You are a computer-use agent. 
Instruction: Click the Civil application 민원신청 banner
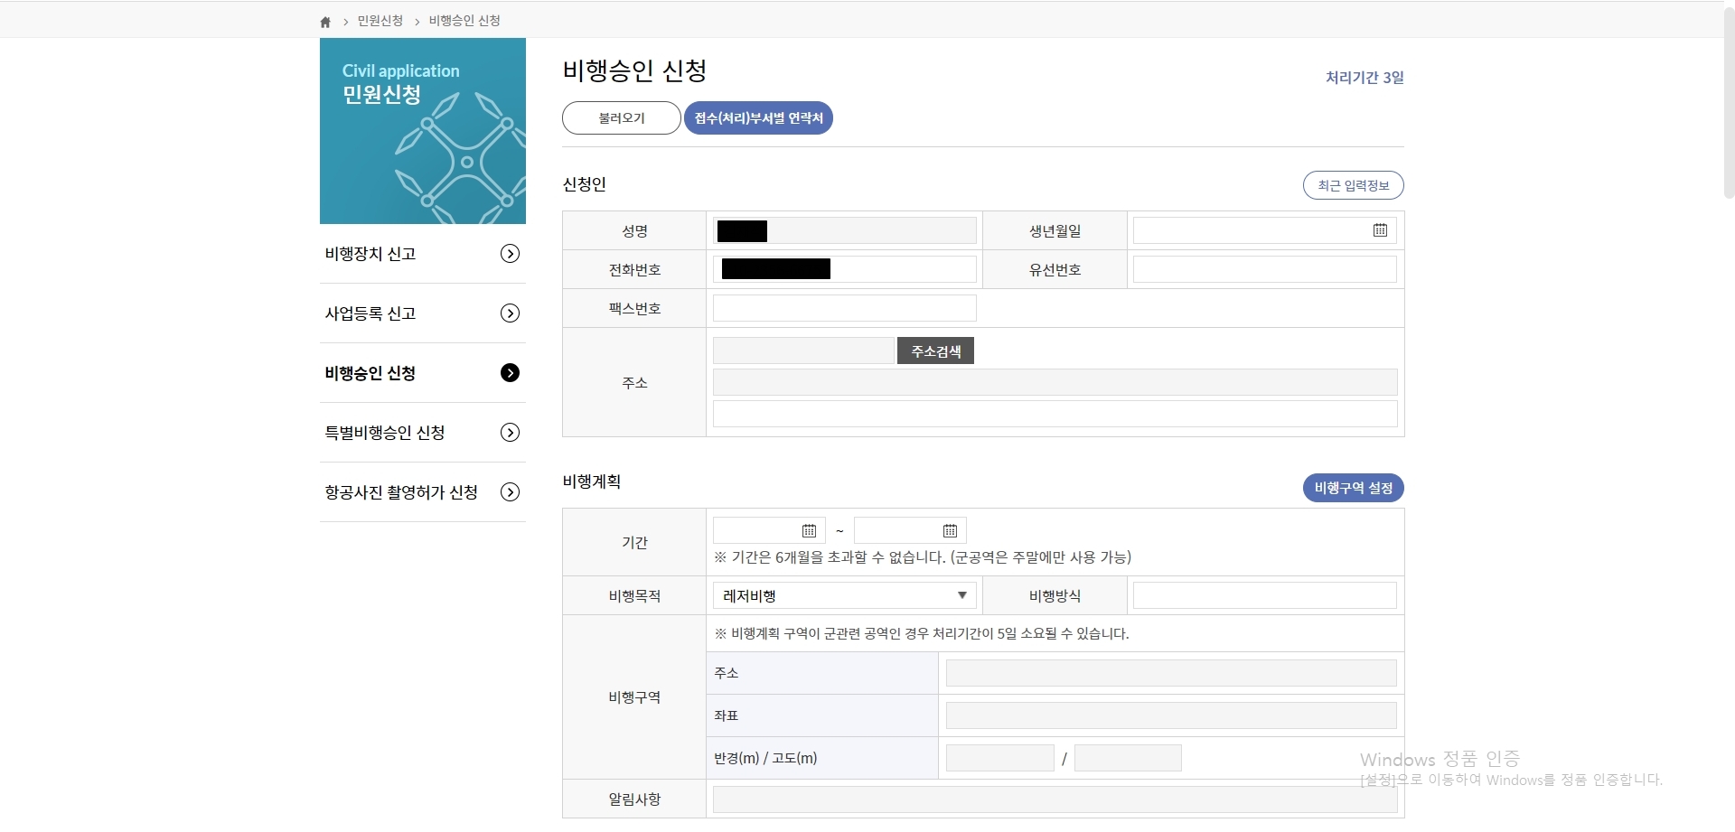click(x=423, y=131)
